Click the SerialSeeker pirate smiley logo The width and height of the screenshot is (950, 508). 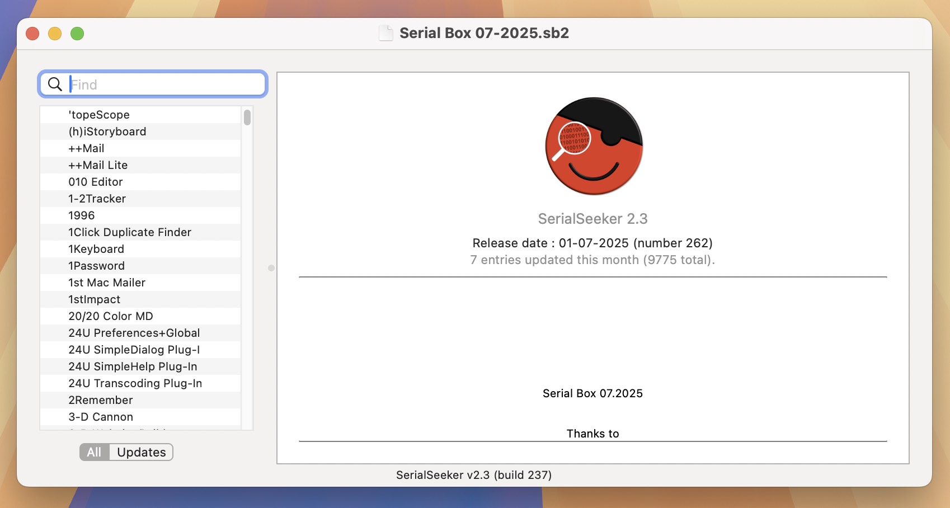[594, 146]
